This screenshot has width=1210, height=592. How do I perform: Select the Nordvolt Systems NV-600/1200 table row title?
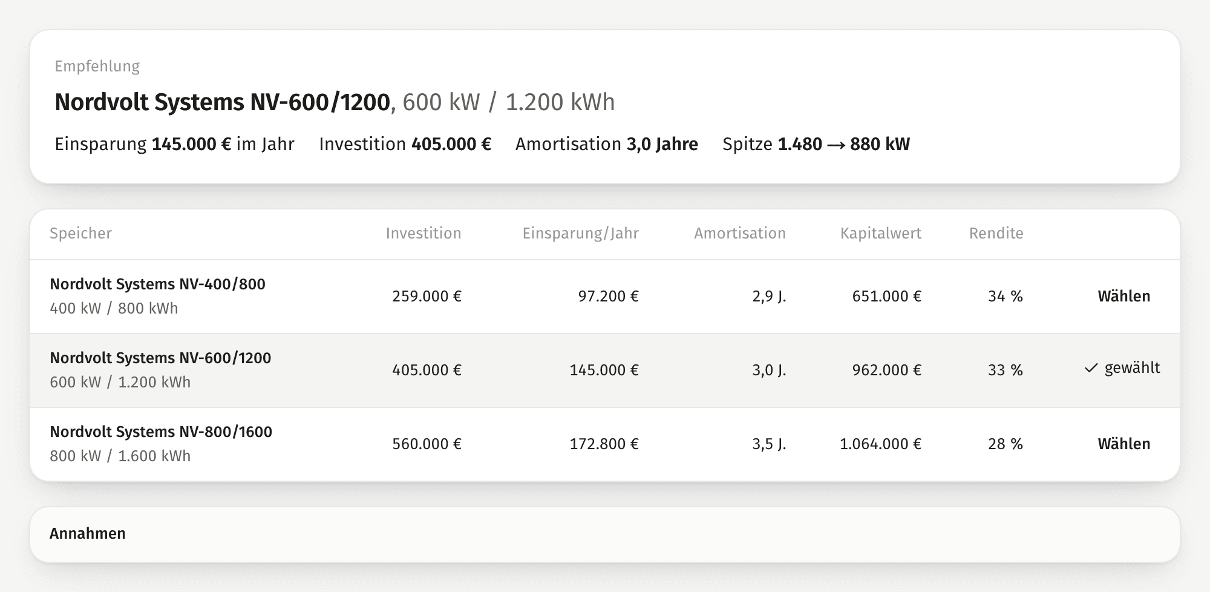click(x=160, y=358)
